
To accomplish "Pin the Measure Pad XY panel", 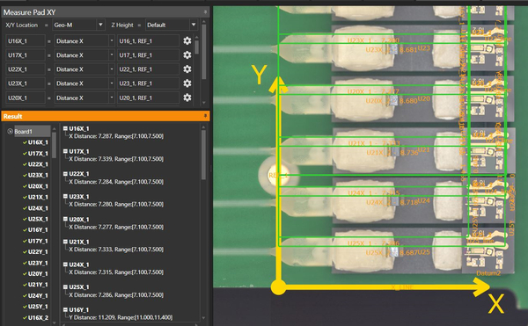I will pos(205,12).
